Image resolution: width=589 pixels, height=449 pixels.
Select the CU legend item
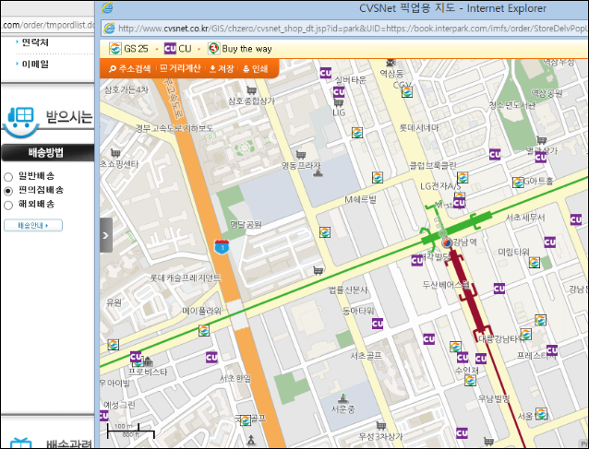(178, 49)
